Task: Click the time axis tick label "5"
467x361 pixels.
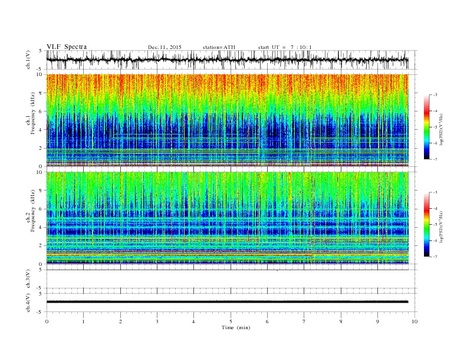Action: (231, 321)
